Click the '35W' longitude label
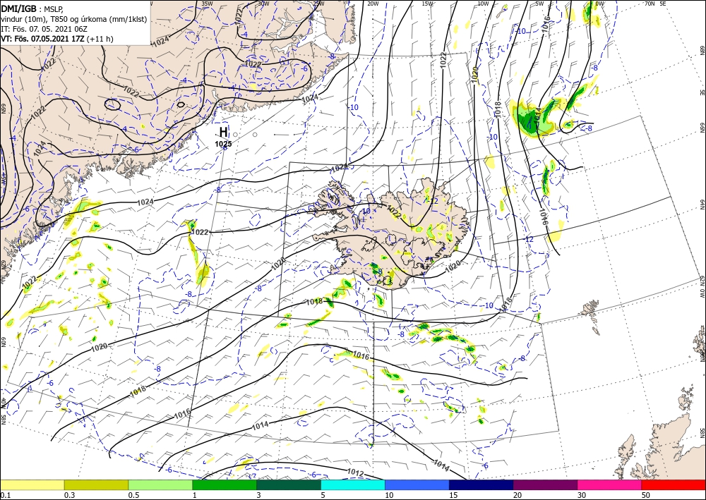706x500 pixels. (x=207, y=4)
